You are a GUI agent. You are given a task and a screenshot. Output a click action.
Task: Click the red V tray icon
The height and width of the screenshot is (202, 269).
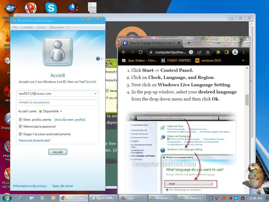click(x=217, y=198)
